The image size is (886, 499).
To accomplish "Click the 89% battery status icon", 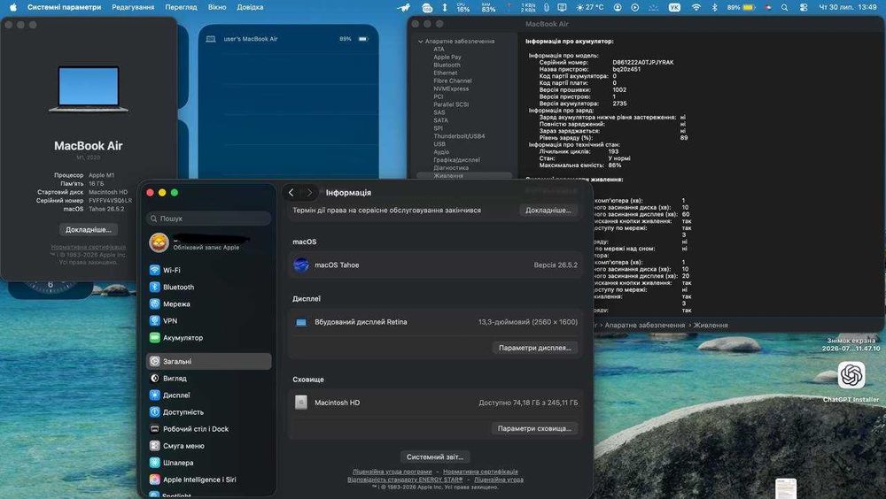I will [x=741, y=7].
